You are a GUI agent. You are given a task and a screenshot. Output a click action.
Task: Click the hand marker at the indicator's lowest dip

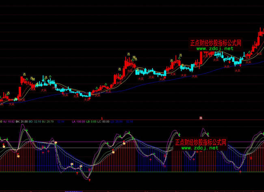(x=80, y=166)
